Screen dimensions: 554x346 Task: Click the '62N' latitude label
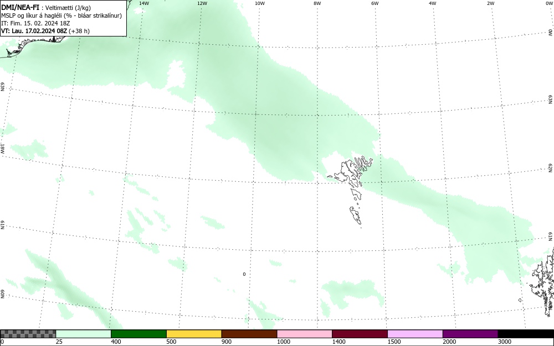click(x=550, y=168)
